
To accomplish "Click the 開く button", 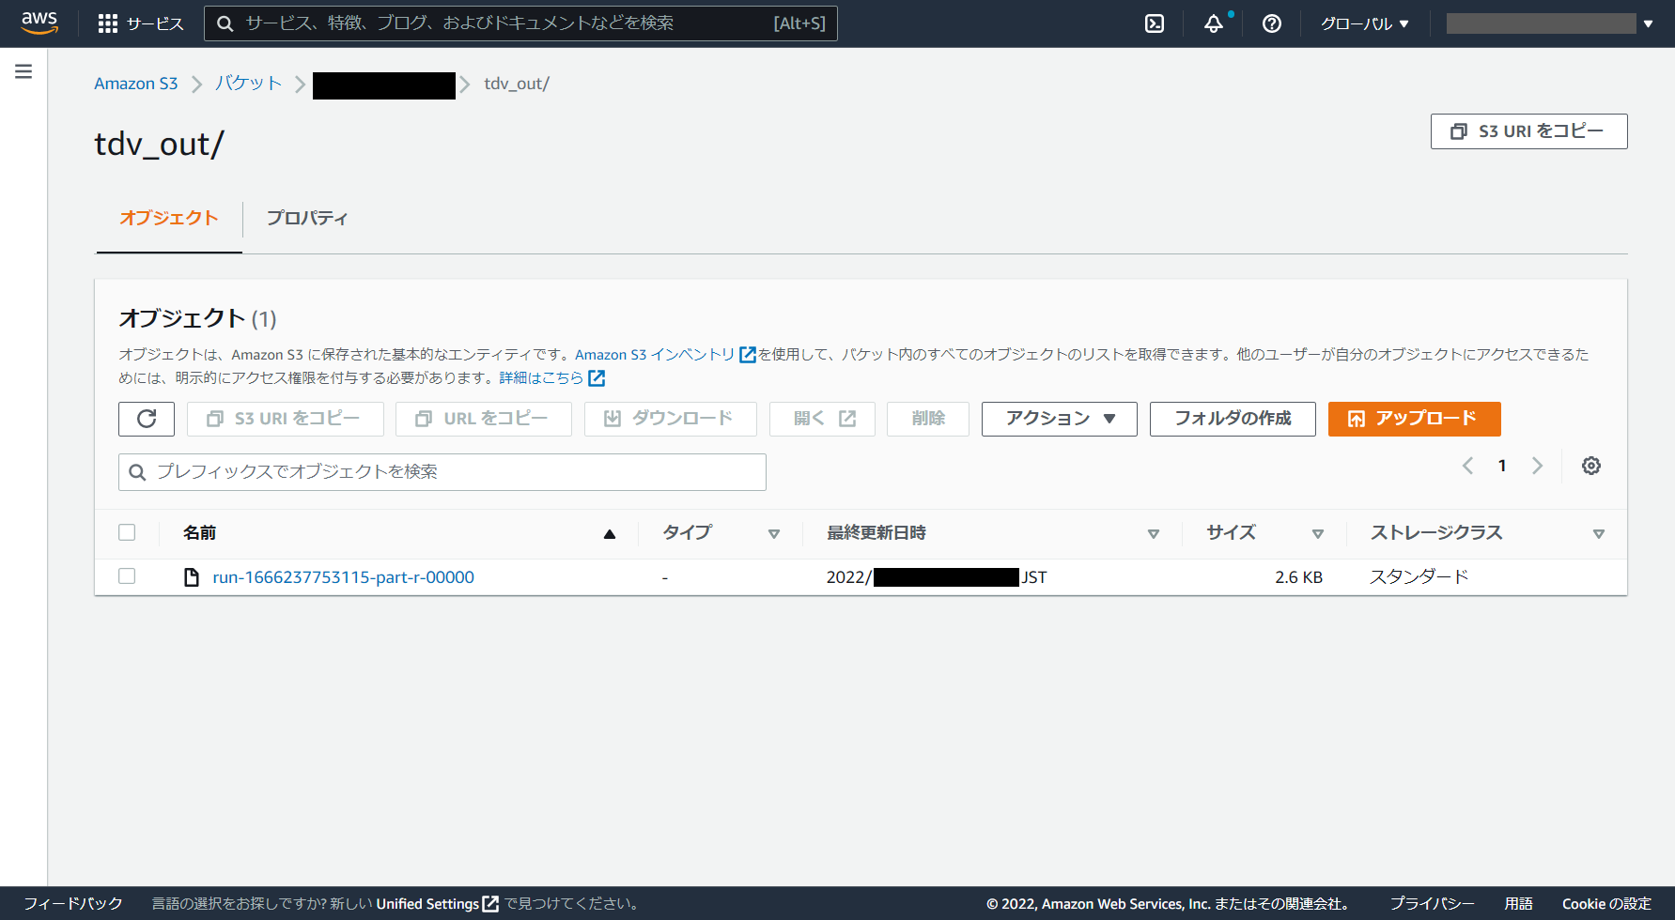I will tap(823, 419).
